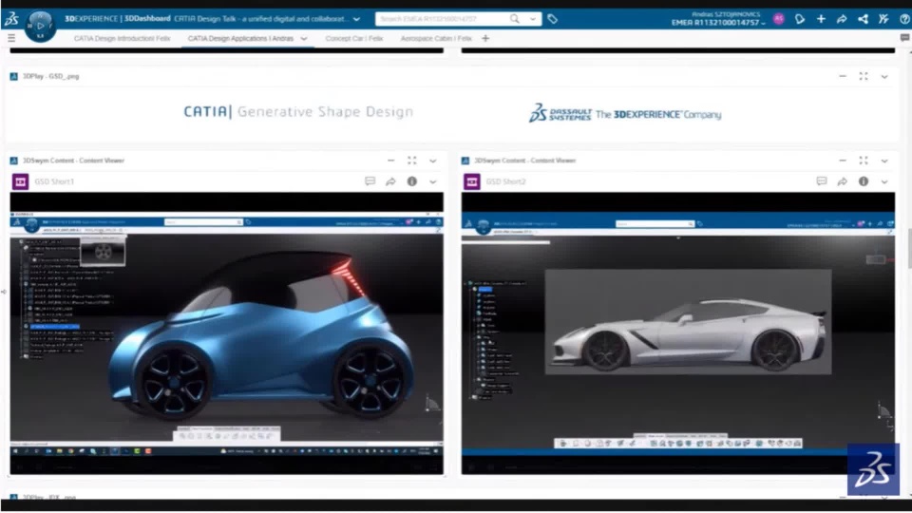This screenshot has width=912, height=513.
Task: Click the tag icon beside search
Action: coord(553,19)
